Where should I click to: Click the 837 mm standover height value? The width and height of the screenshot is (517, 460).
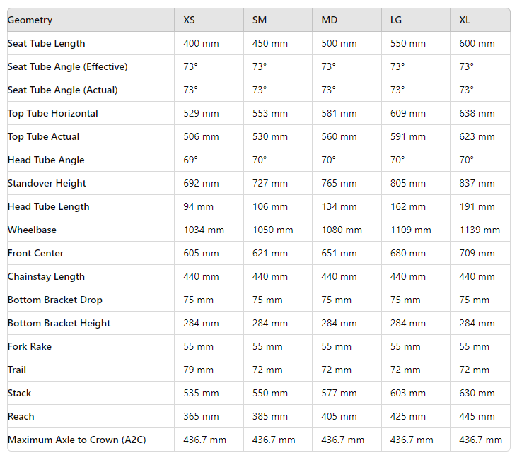[x=477, y=183]
